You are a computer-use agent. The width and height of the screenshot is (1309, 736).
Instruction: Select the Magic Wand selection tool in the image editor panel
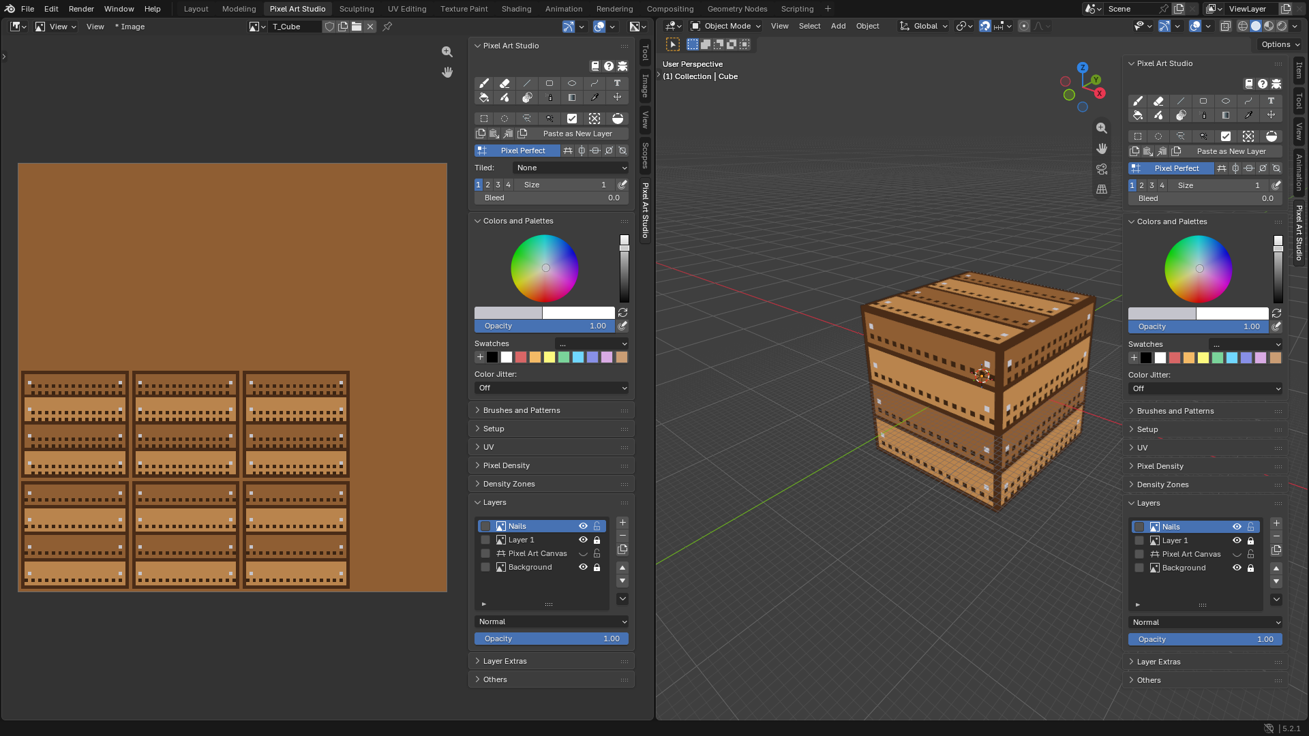[550, 119]
